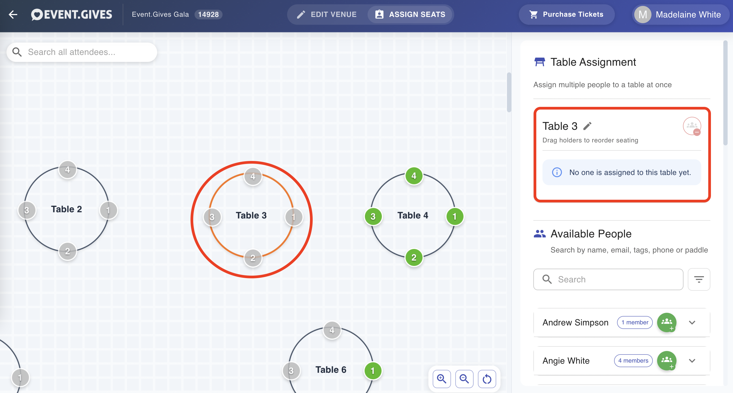This screenshot has height=393, width=733.
Task: Zoom out on the venue map
Action: 464,379
